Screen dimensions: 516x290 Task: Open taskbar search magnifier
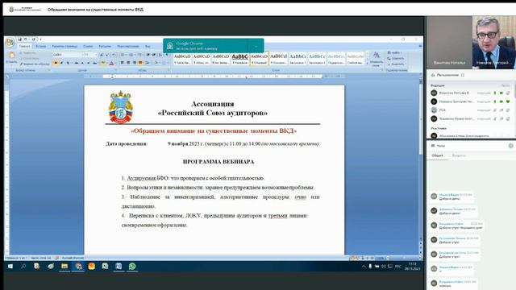tap(23, 267)
